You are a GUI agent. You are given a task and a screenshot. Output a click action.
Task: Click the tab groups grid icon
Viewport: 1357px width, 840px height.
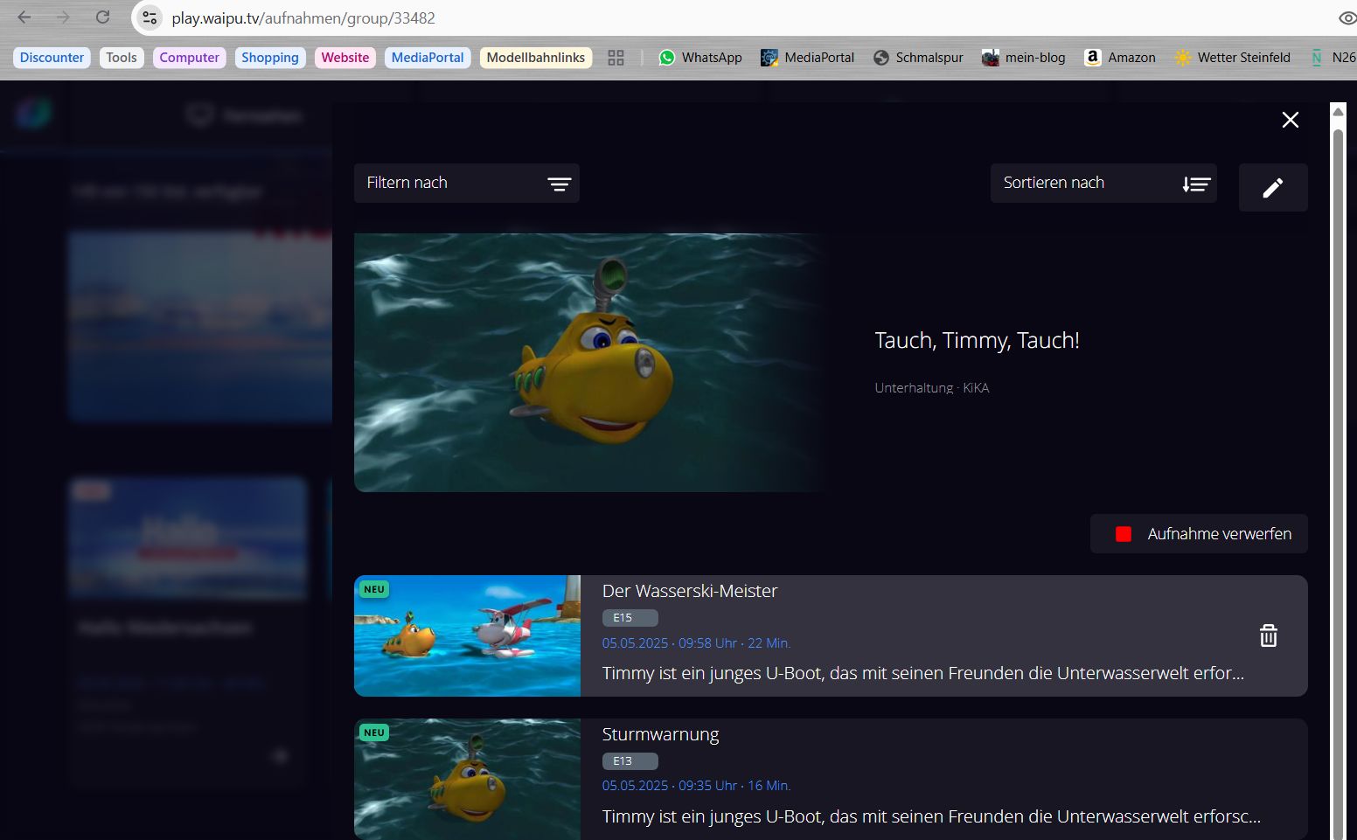coord(616,58)
